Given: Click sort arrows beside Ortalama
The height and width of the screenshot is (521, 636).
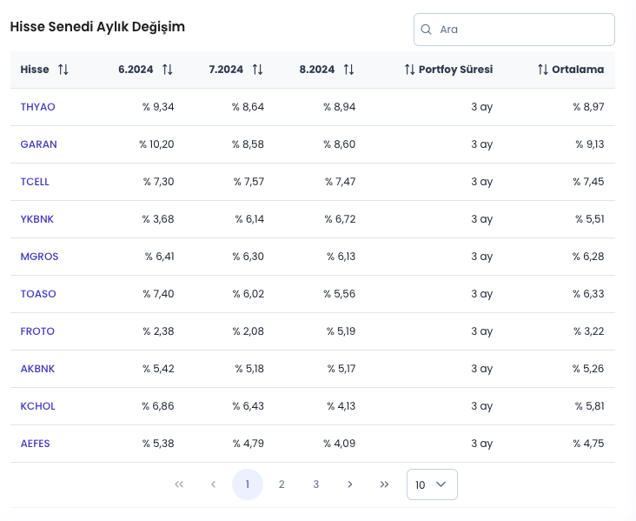Looking at the screenshot, I should [x=543, y=70].
